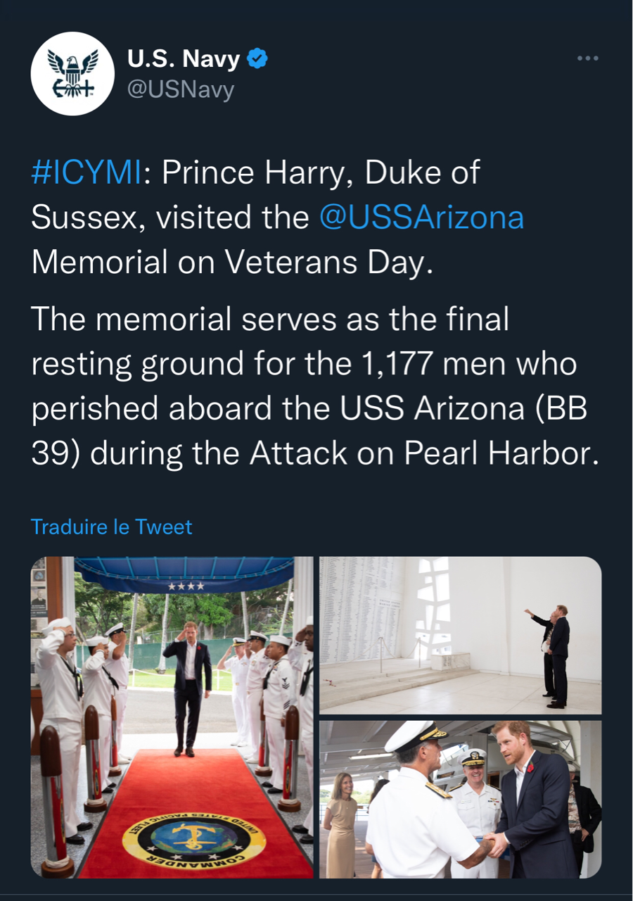Open the white memorial wall photo
633x901 pixels.
coord(460,635)
